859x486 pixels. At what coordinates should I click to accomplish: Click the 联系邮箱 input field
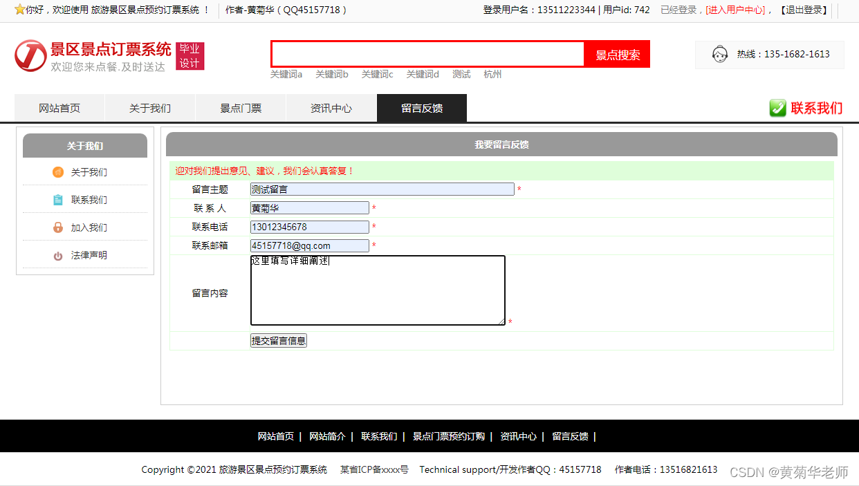tap(310, 245)
